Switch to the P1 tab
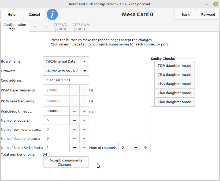 pos(34,27)
